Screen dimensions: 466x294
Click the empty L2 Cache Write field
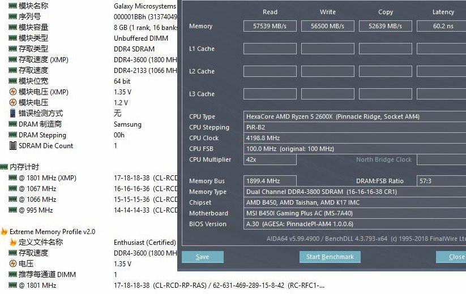[x=327, y=71]
